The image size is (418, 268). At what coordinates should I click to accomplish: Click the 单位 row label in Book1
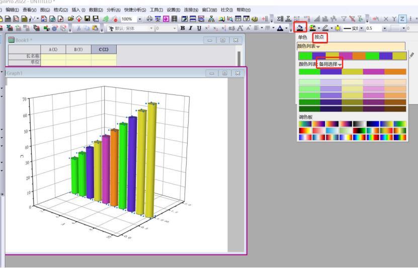coord(35,62)
